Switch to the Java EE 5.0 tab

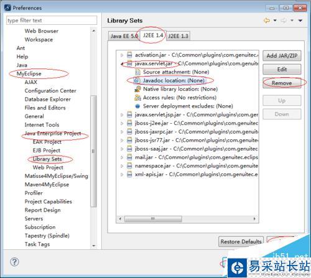pos(124,36)
